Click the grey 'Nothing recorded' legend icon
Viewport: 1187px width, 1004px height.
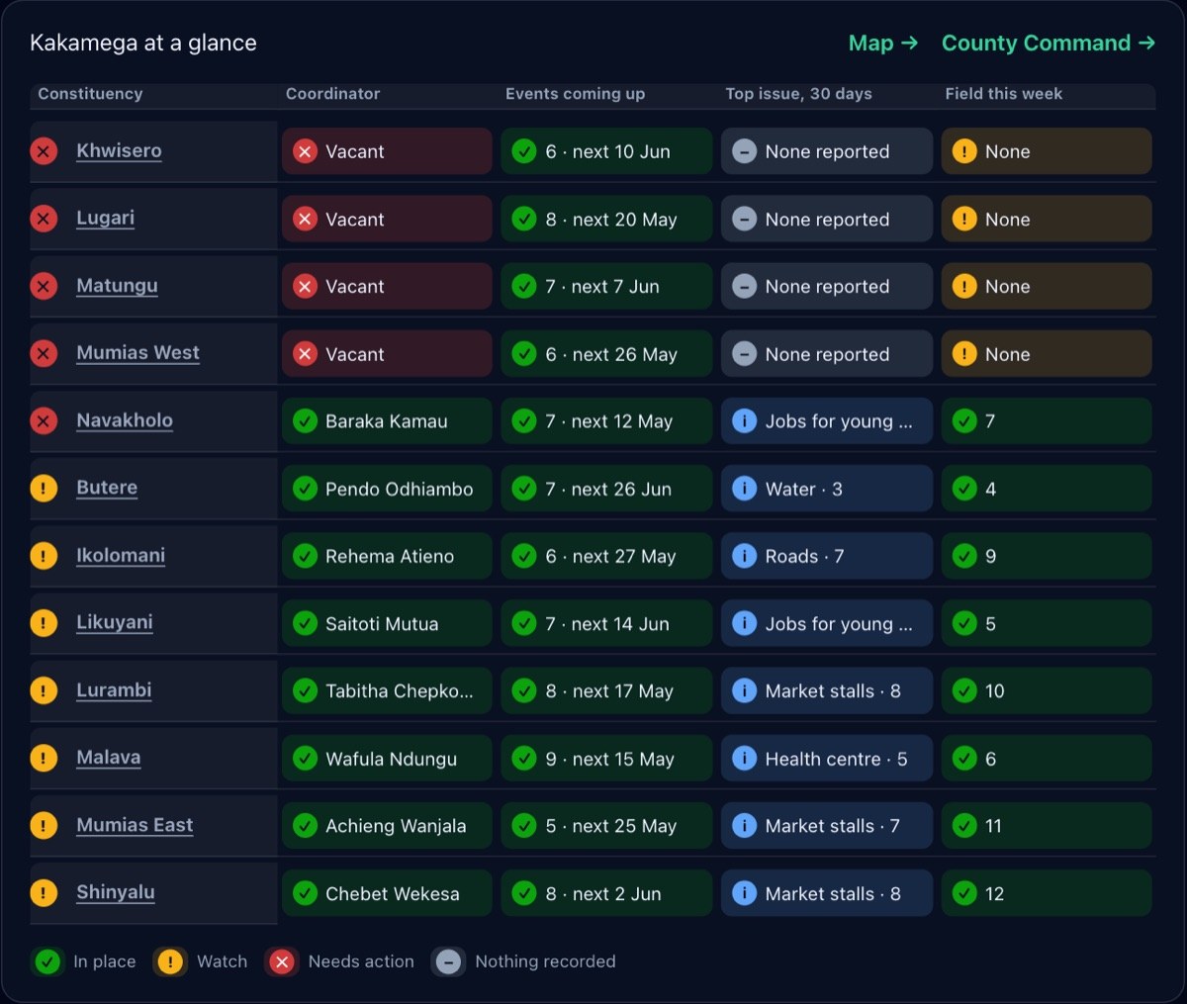[449, 961]
